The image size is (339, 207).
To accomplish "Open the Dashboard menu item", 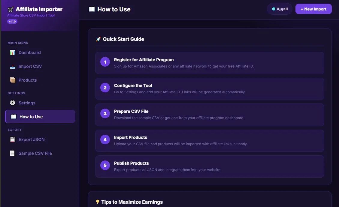I will coord(29,52).
